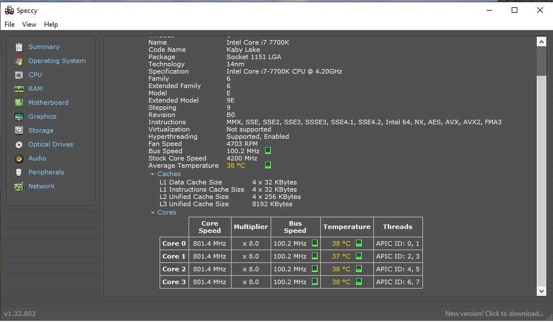Screen dimensions: 553x322
Task: Show the Network section
Action: tap(42, 186)
